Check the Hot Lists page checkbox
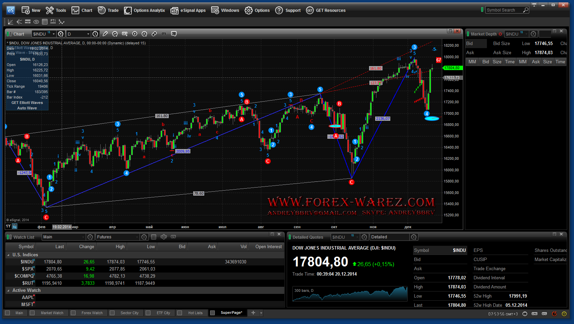The width and height of the screenshot is (574, 324). [x=180, y=313]
